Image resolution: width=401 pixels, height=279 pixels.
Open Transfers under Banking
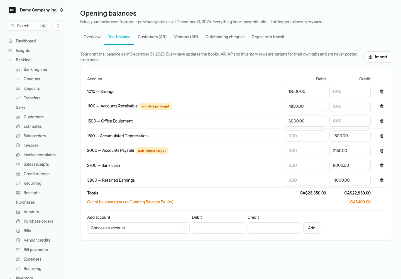(32, 98)
